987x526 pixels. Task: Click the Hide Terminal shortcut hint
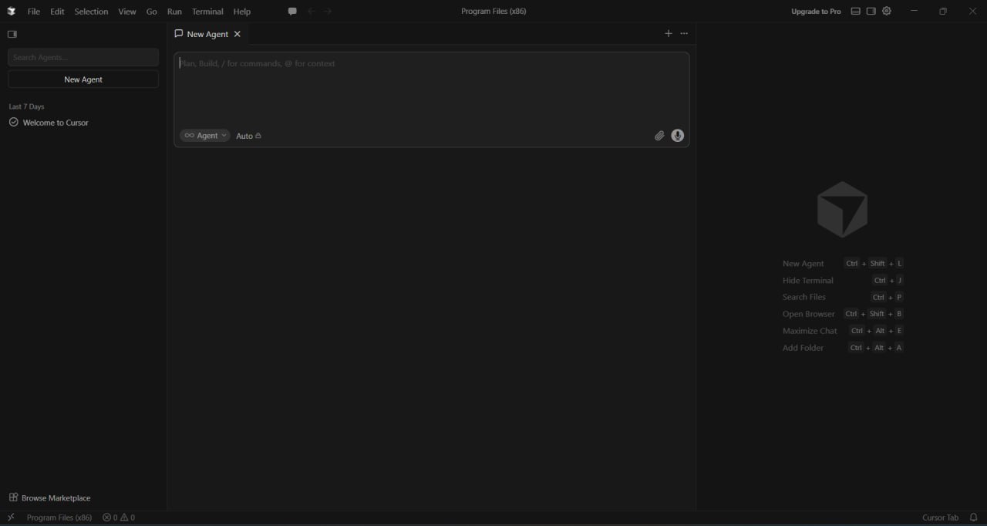click(843, 281)
